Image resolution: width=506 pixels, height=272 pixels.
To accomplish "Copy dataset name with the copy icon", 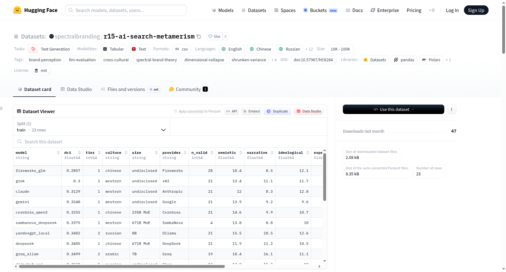I will pyautogui.click(x=199, y=36).
